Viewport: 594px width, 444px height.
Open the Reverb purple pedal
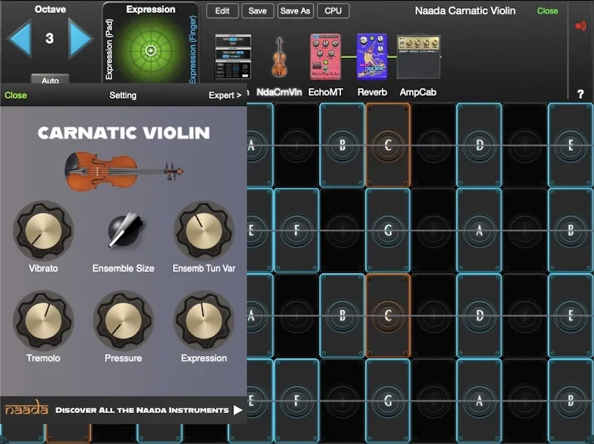click(372, 56)
